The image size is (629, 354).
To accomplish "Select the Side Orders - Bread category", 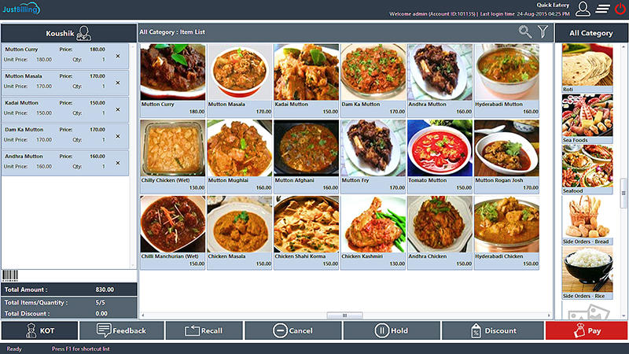I will point(587,220).
